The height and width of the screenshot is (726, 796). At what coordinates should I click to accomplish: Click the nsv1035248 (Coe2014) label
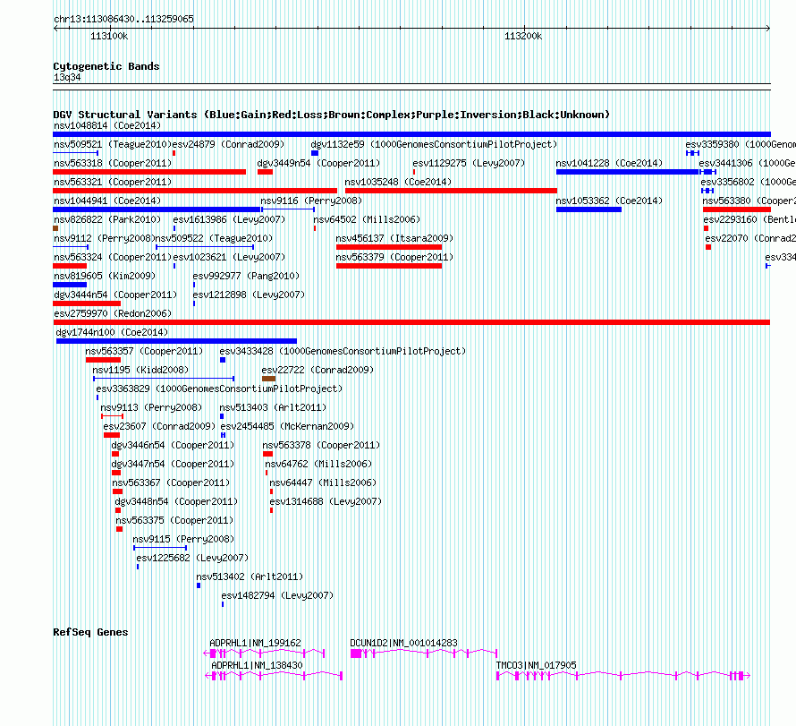coord(398,182)
